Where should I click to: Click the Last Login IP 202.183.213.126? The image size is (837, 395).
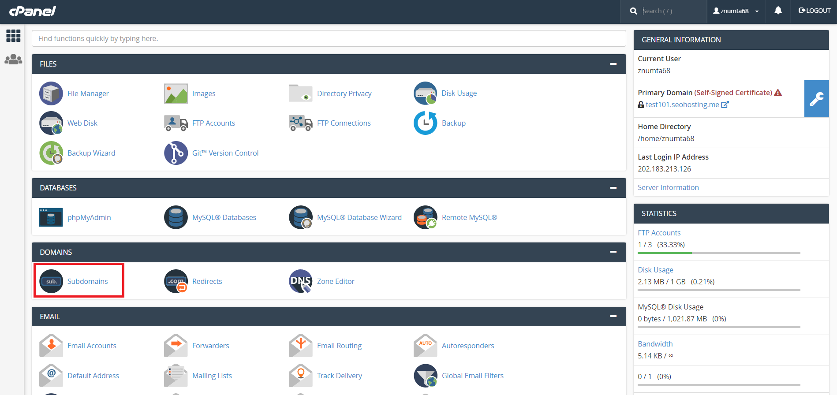[664, 169]
